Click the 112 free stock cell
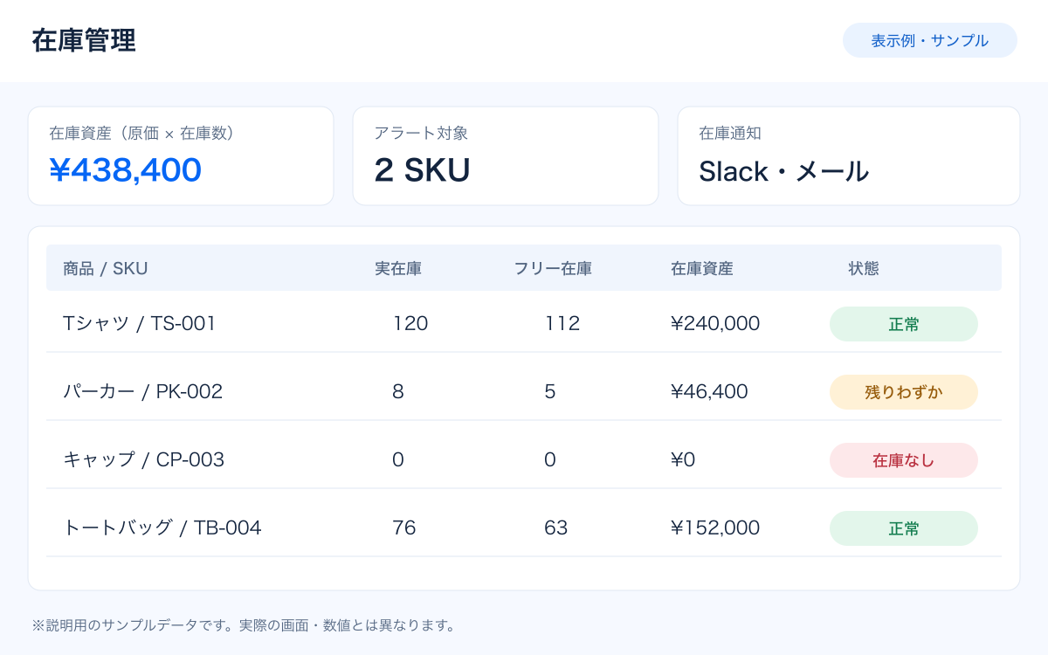1048x655 pixels. pos(562,323)
